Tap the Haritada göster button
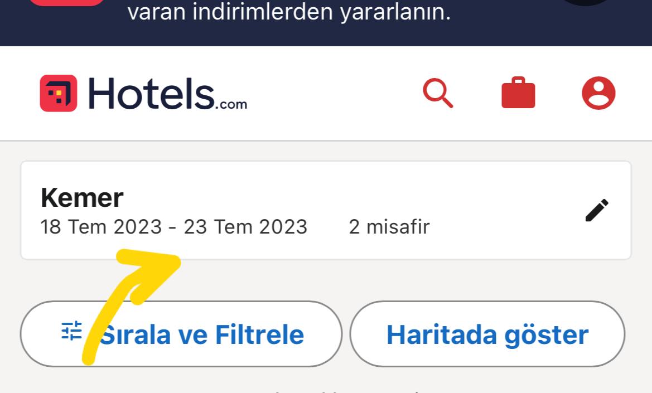The image size is (652, 393). (487, 334)
